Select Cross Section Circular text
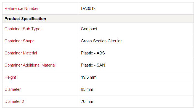The image size is (196, 110). click(x=101, y=41)
